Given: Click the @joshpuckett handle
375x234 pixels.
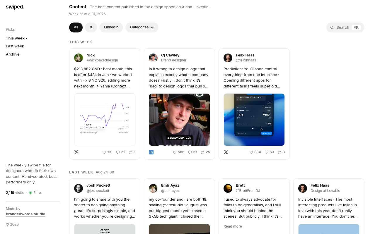Looking at the screenshot, I should (98, 191).
